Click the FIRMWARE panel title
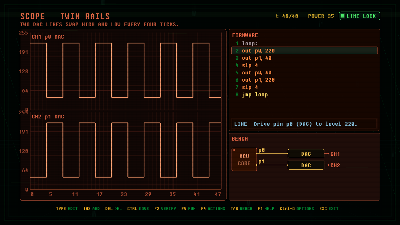Screen dimensions: 400x225 pyautogui.click(x=245, y=35)
